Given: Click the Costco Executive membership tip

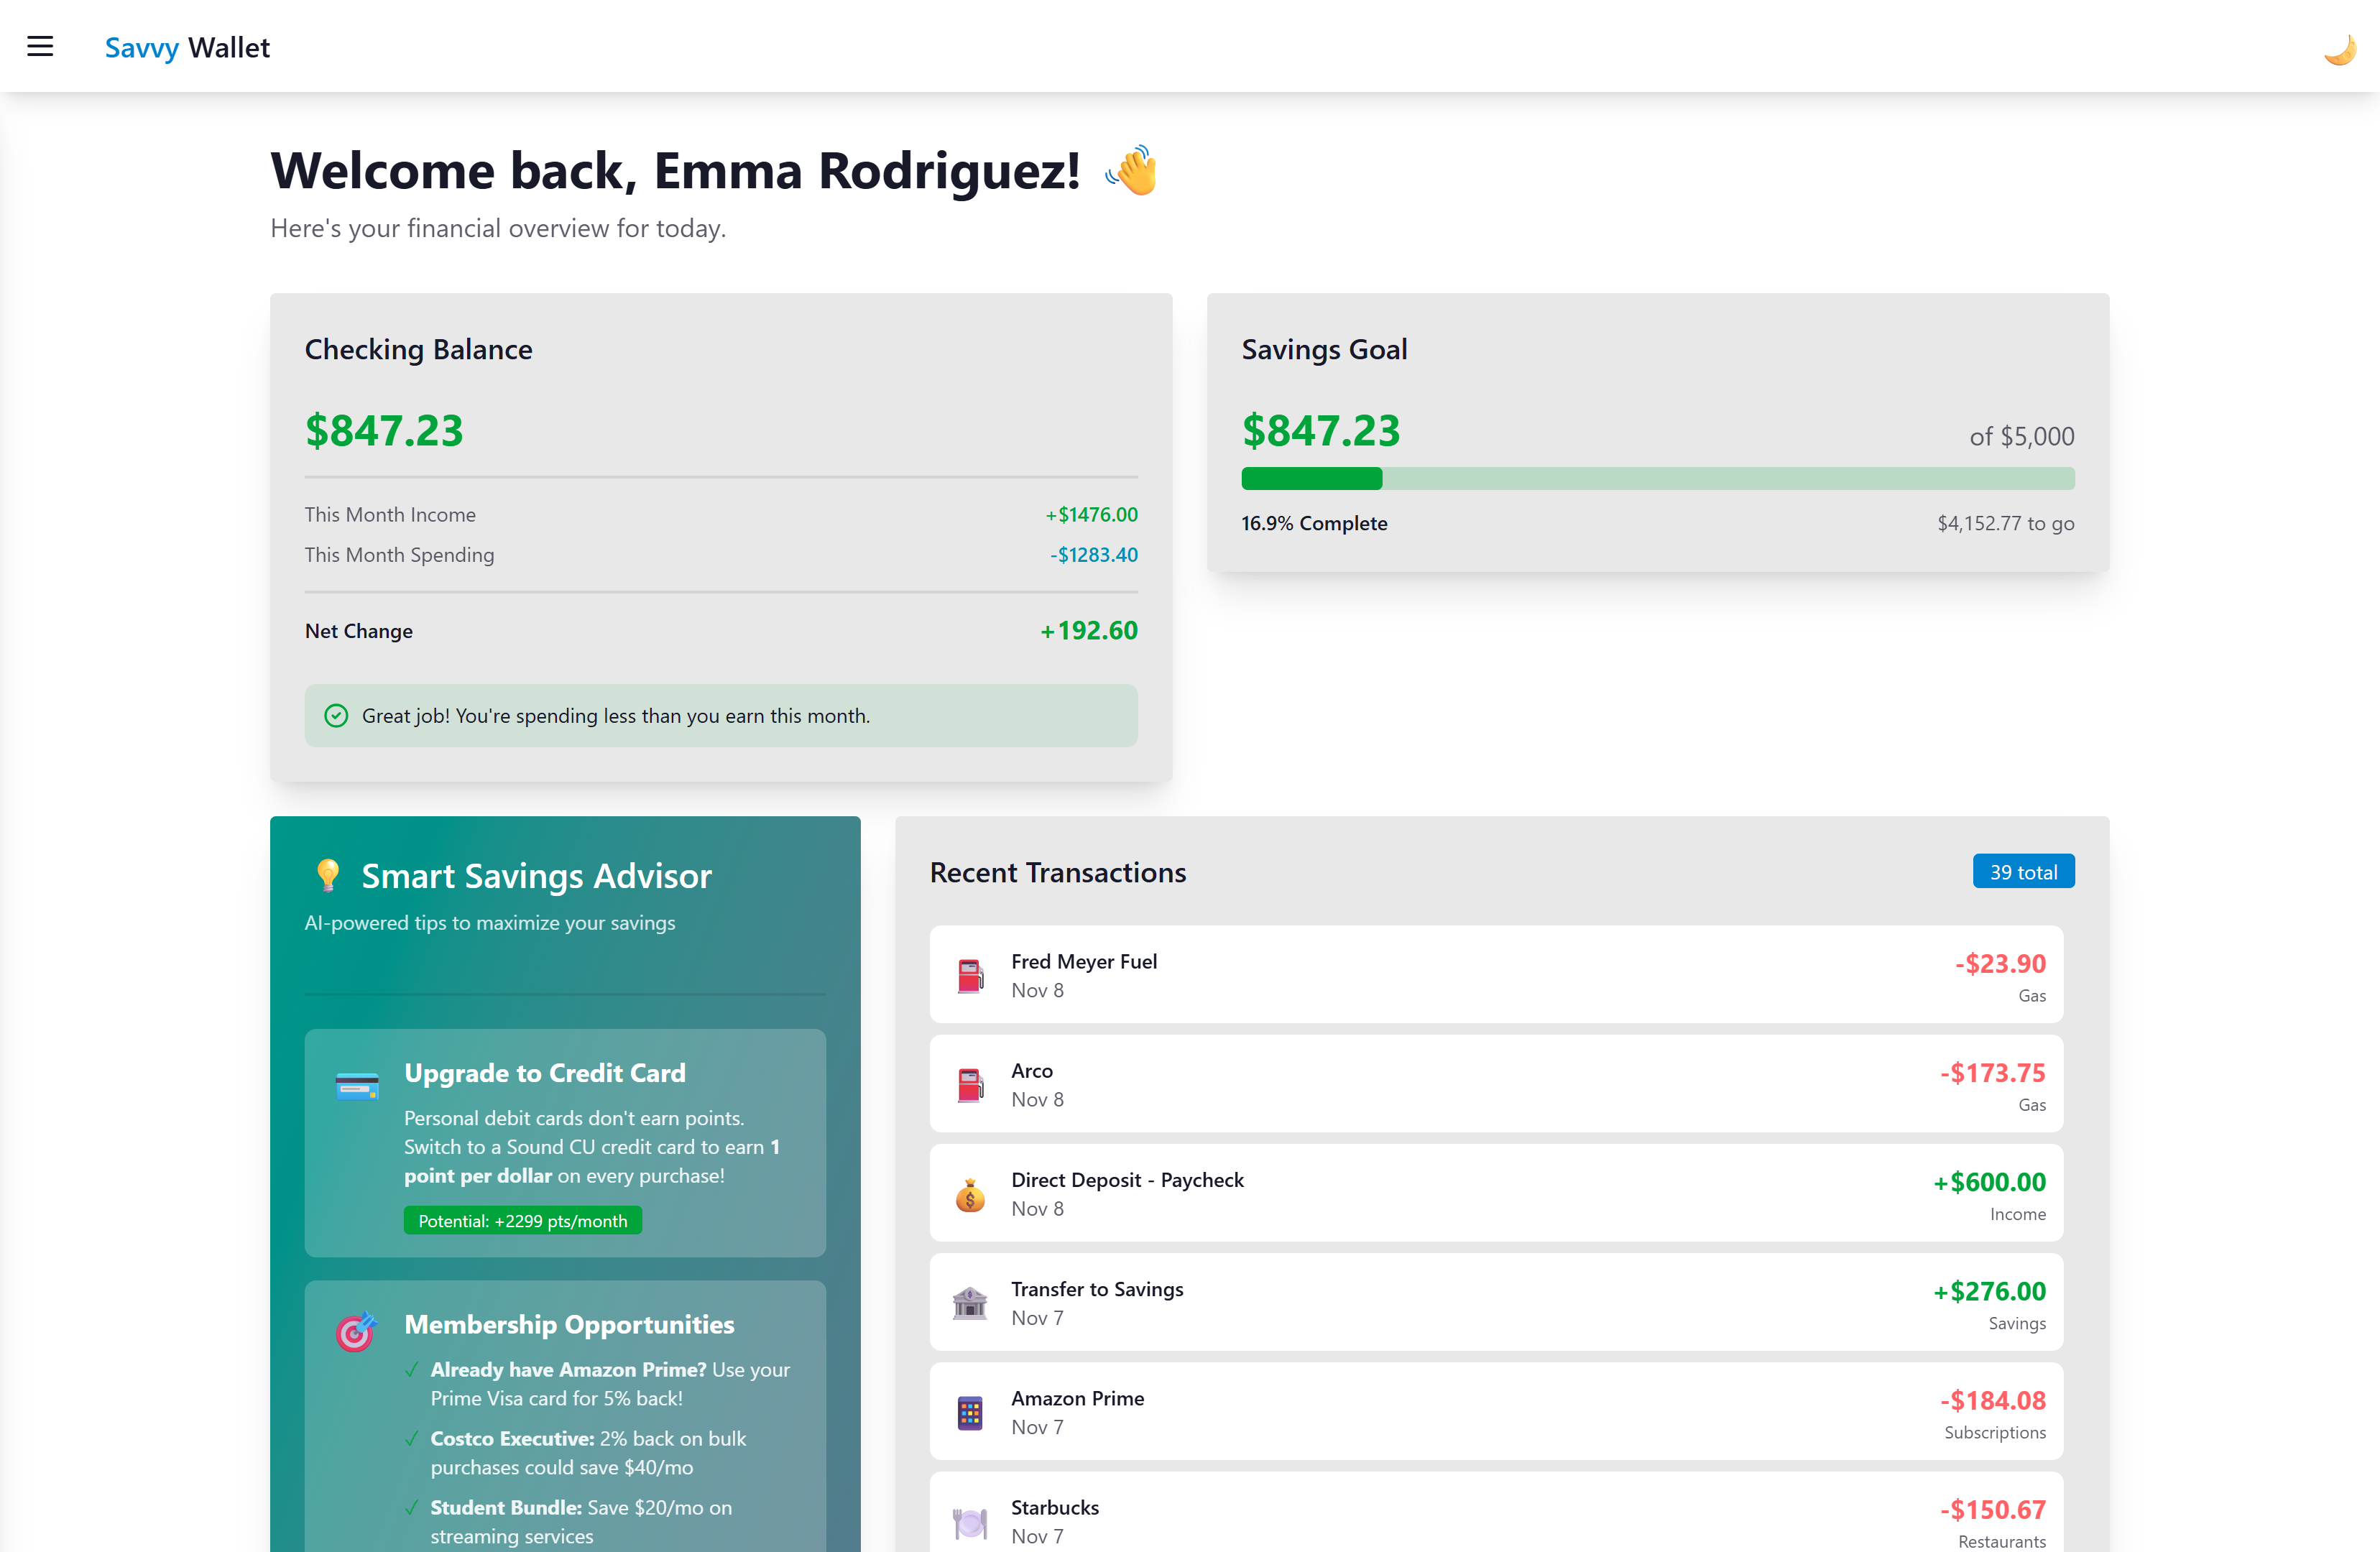Looking at the screenshot, I should click(588, 1452).
